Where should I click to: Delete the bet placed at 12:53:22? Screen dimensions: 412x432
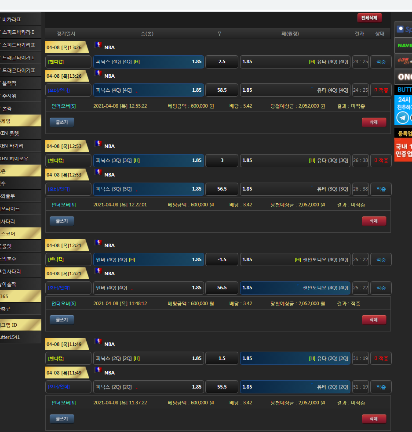(374, 122)
